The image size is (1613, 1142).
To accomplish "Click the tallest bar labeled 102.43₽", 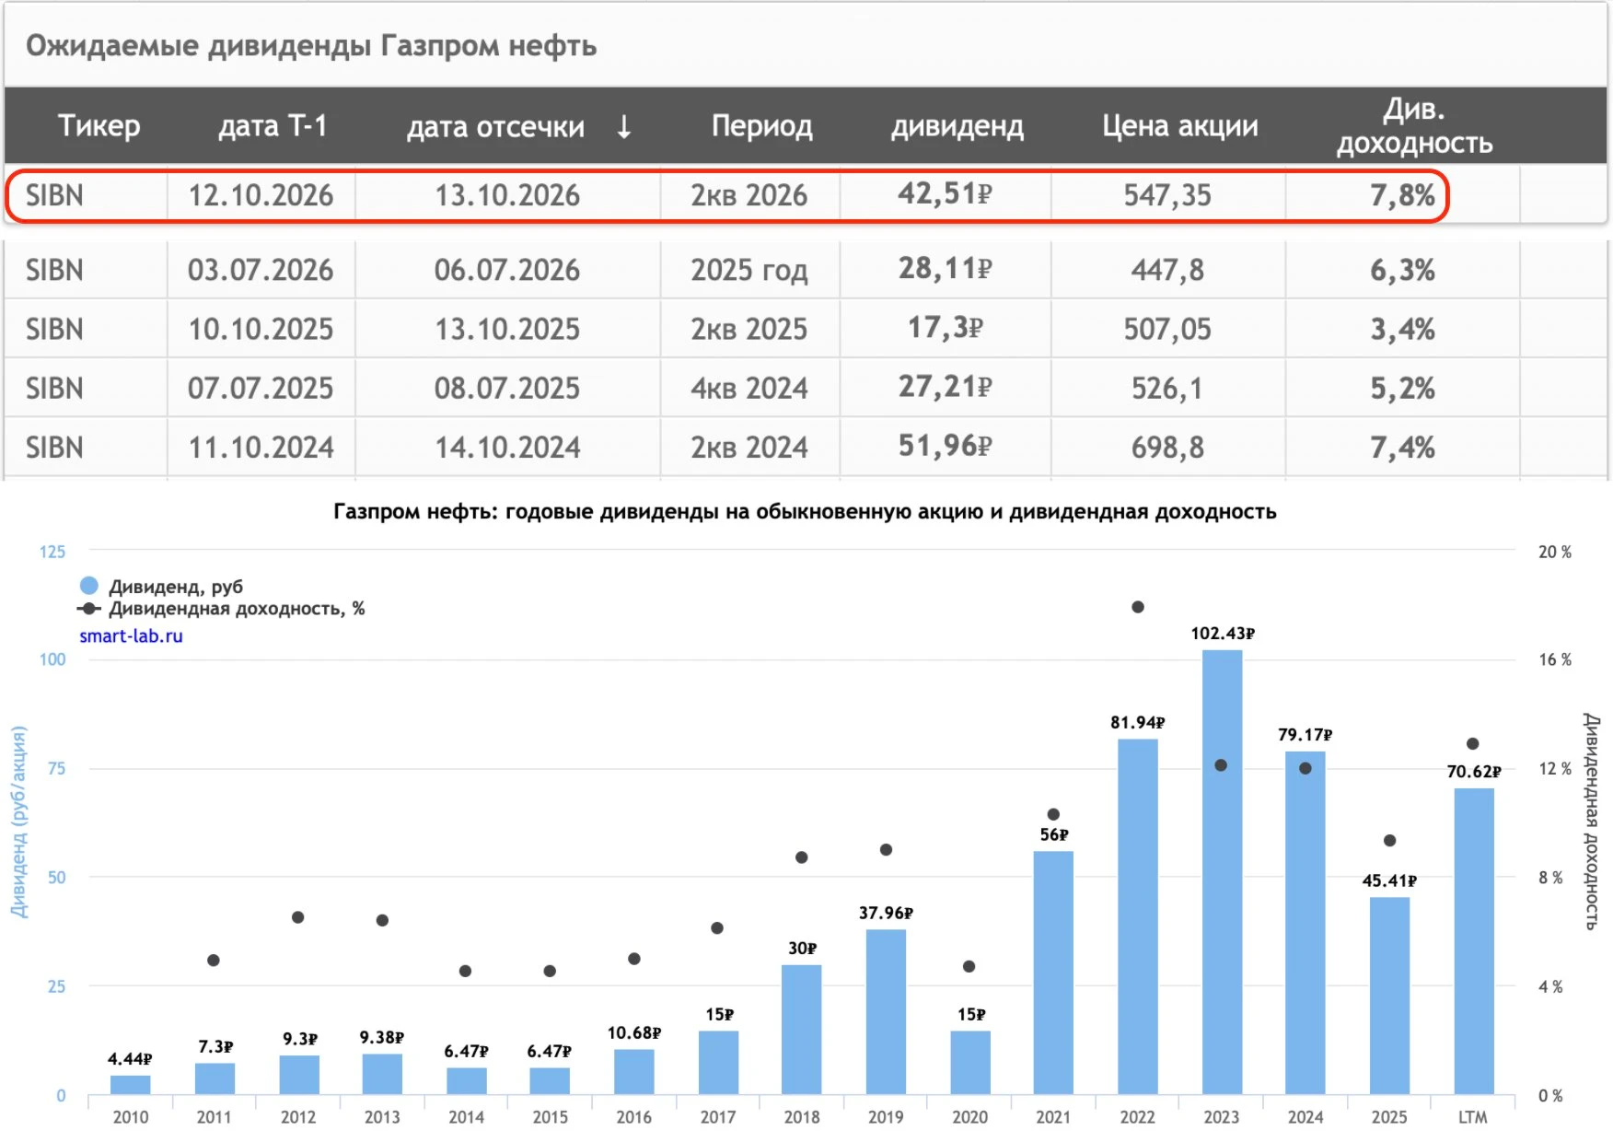I will 1222,872.
